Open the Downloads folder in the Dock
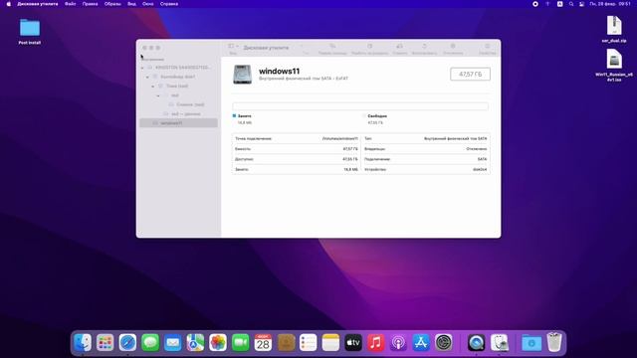This screenshot has height=358, width=637. pyautogui.click(x=531, y=342)
